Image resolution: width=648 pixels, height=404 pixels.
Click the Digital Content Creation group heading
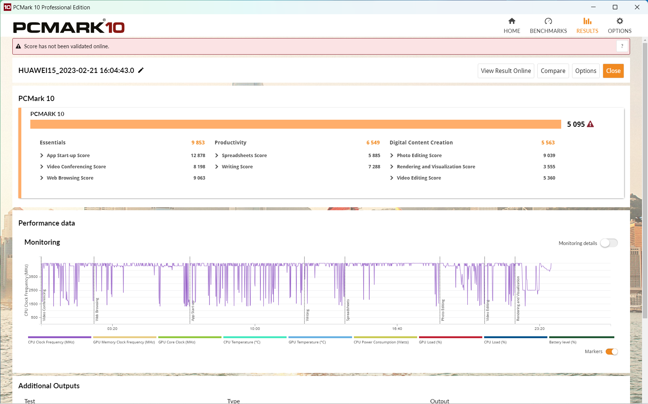pyautogui.click(x=421, y=143)
